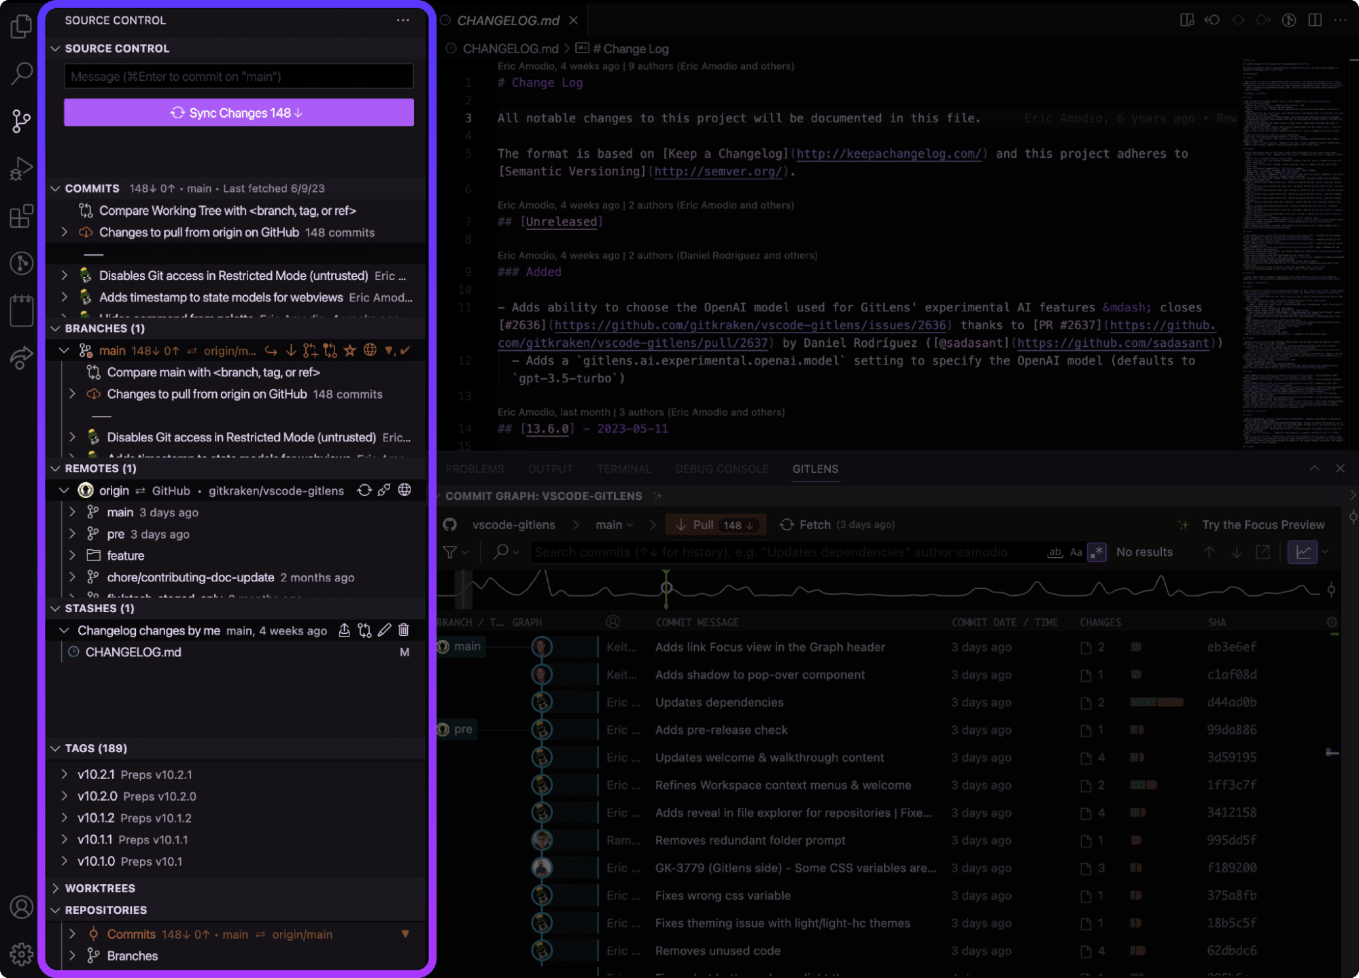1359x978 pixels.
Task: Click in the commit message input field
Action: pyautogui.click(x=239, y=77)
